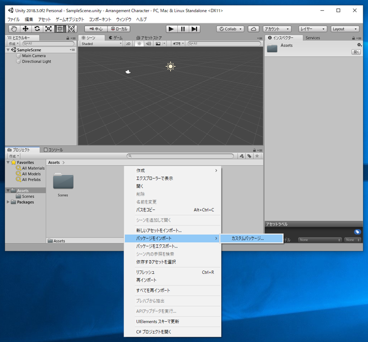Select the Rect transform tool
Image resolution: width=368 pixels, height=342 pixels.
60,29
